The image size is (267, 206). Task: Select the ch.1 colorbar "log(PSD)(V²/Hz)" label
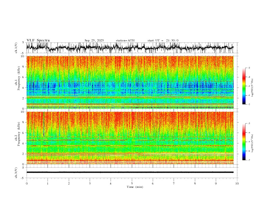[x=253, y=88]
